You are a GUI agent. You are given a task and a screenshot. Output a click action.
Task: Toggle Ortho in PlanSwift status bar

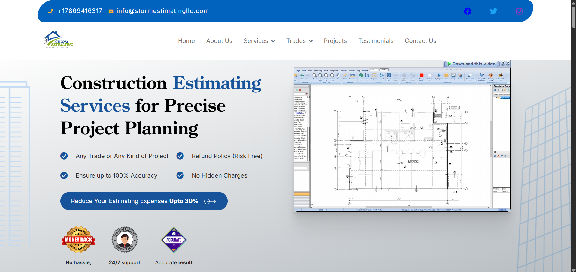tap(363, 210)
